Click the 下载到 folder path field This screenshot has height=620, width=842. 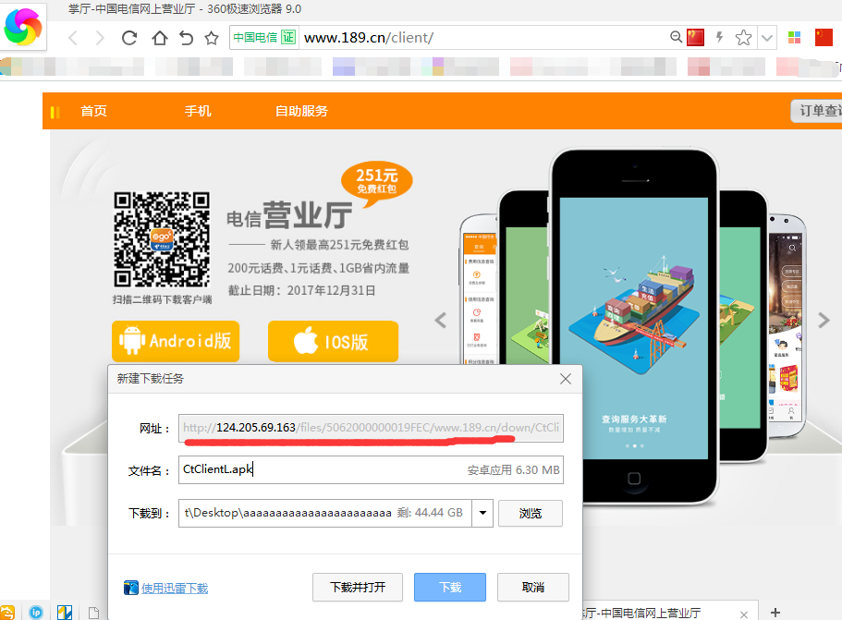point(325,513)
